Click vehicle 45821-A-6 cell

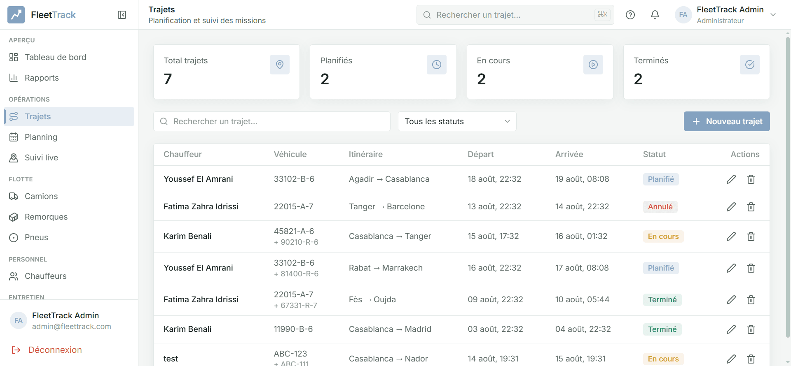pyautogui.click(x=294, y=231)
